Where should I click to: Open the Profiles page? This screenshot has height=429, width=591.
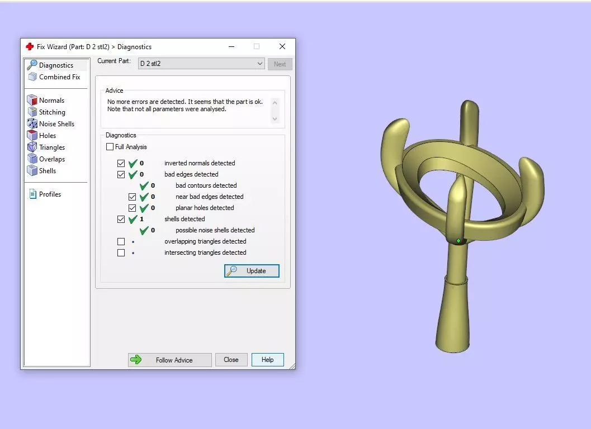50,194
